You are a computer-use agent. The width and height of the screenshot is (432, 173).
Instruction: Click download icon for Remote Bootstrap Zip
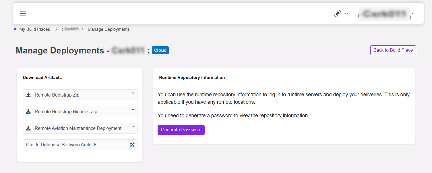coord(28,95)
